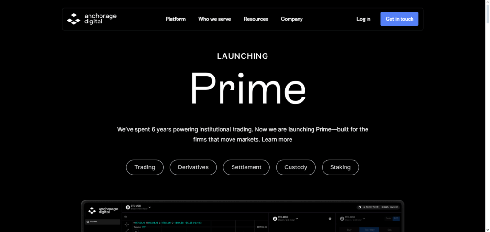Viewport: 490px width, 232px height.
Task: Click the crosshair tool in preview chart
Action: point(127,224)
